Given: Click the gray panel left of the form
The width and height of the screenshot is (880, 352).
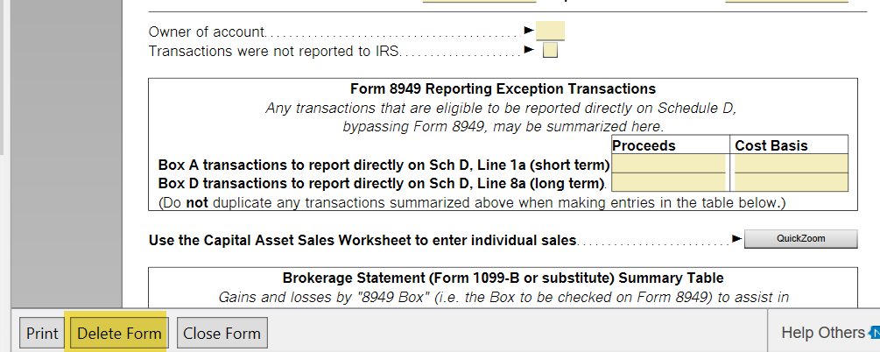Looking at the screenshot, I should pos(67,153).
